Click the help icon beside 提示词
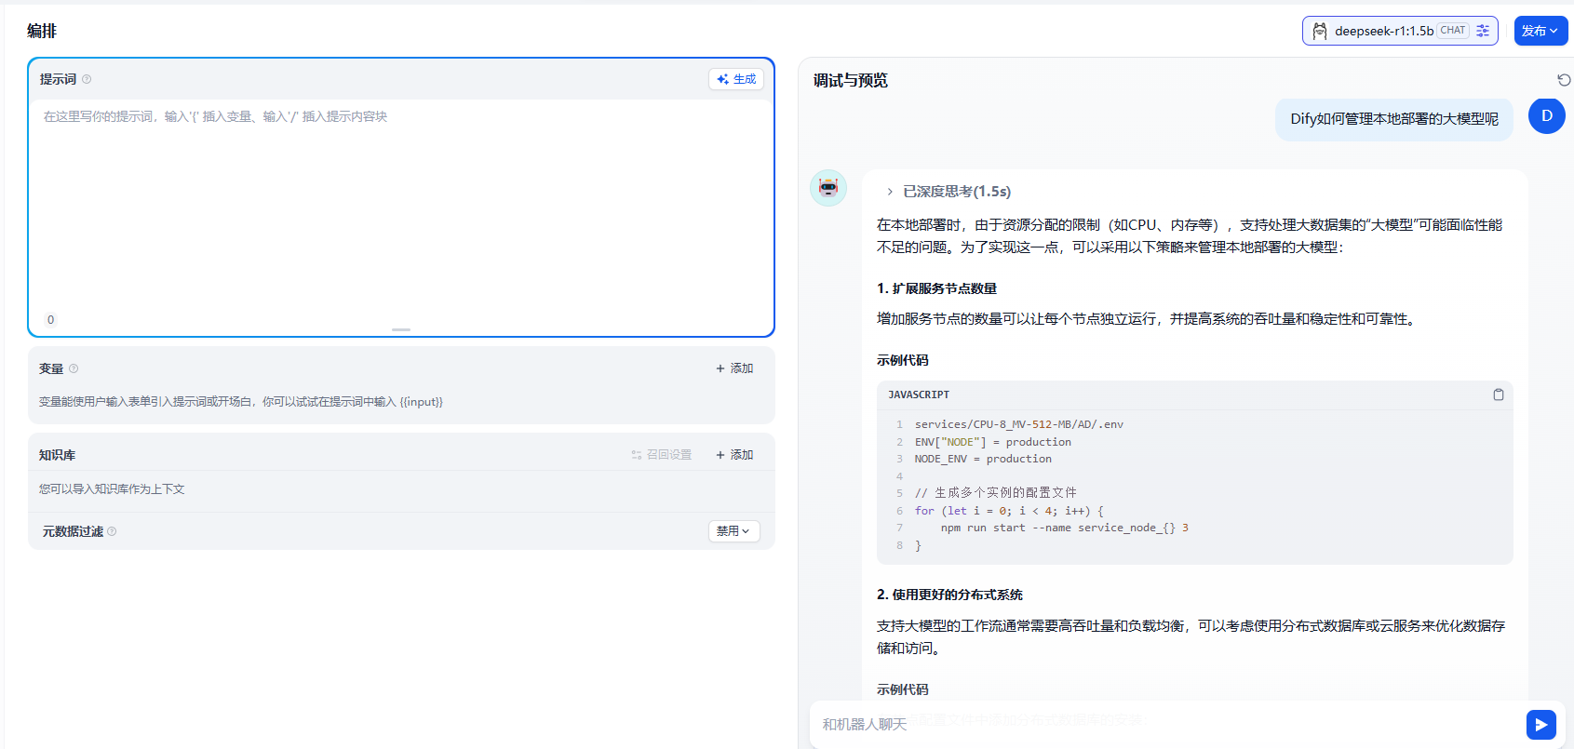 87,79
